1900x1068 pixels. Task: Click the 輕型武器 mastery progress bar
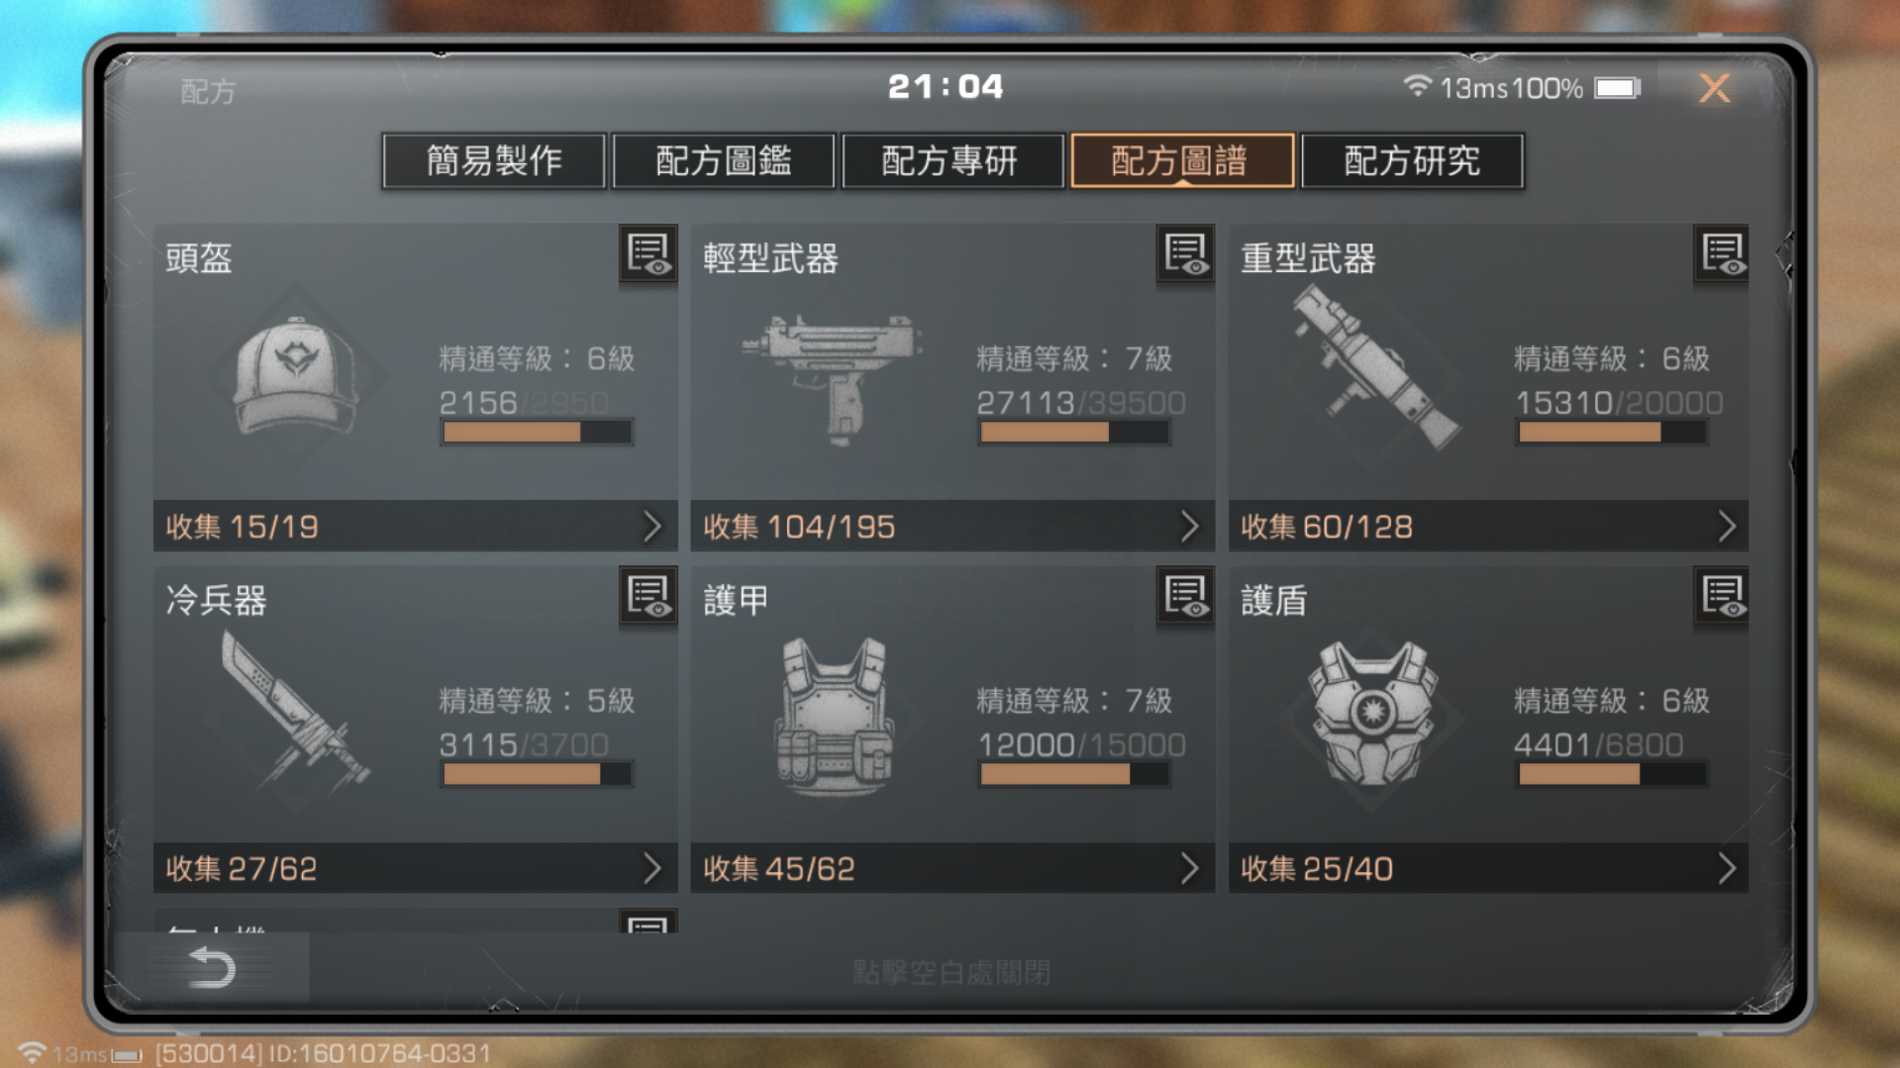point(1074,432)
